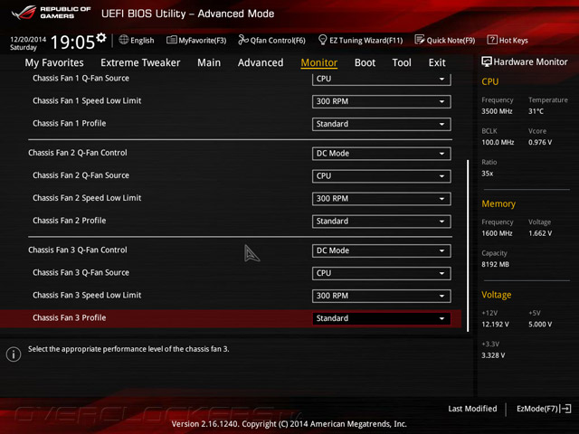Click the +12V reading 12.192 V

click(x=495, y=324)
